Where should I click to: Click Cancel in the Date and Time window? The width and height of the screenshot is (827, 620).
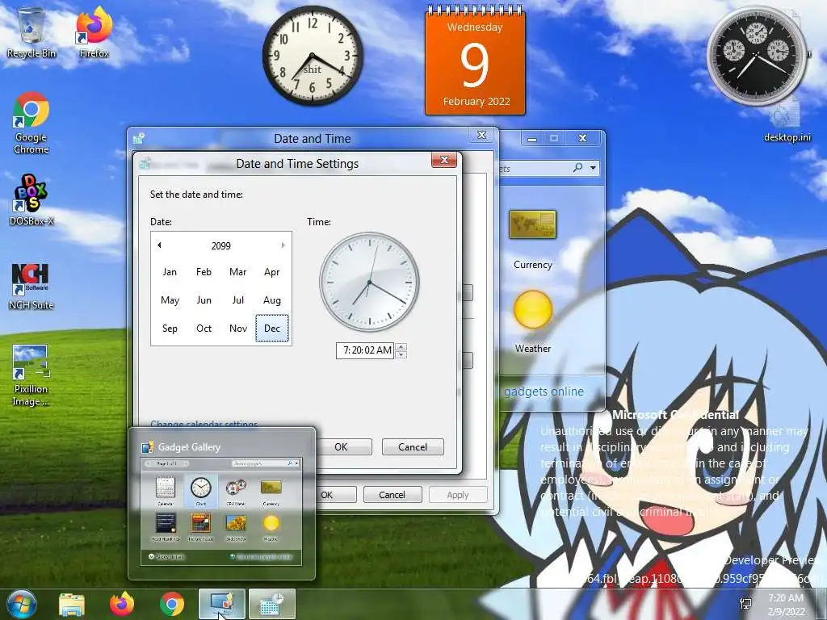point(392,495)
